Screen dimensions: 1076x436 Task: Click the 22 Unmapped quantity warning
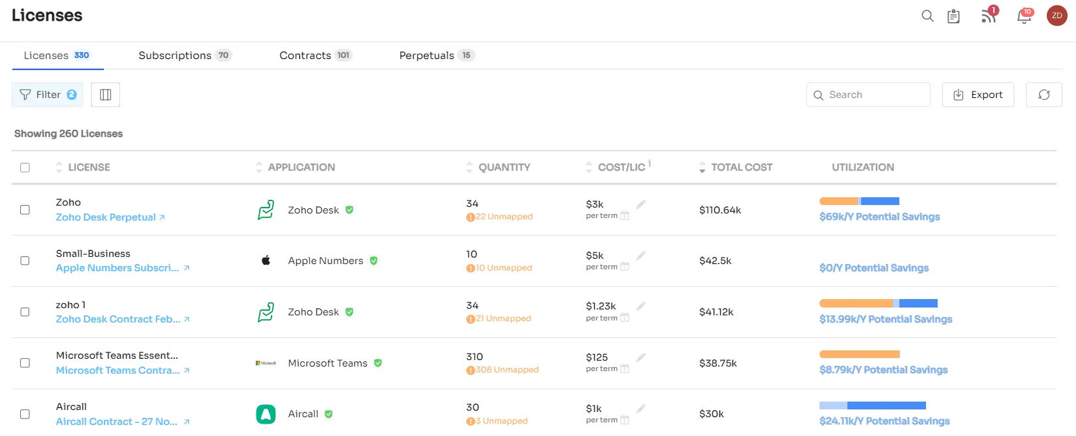pos(499,217)
